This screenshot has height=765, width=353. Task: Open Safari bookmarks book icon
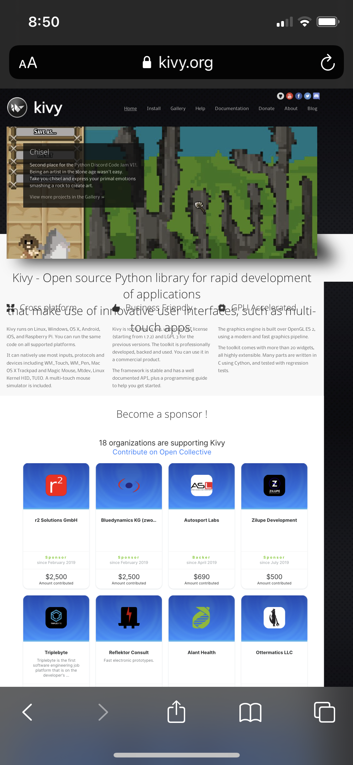tap(250, 712)
